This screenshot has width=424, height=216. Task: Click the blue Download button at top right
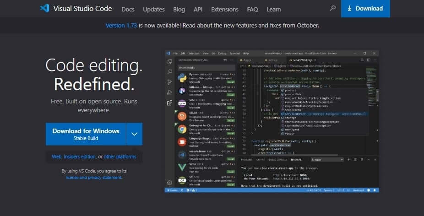coord(365,9)
